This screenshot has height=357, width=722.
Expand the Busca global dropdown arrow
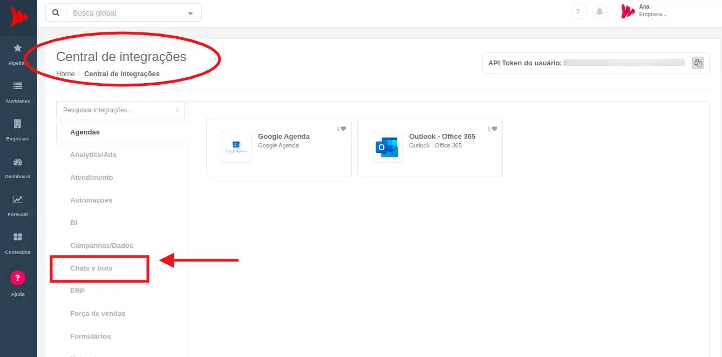point(190,14)
